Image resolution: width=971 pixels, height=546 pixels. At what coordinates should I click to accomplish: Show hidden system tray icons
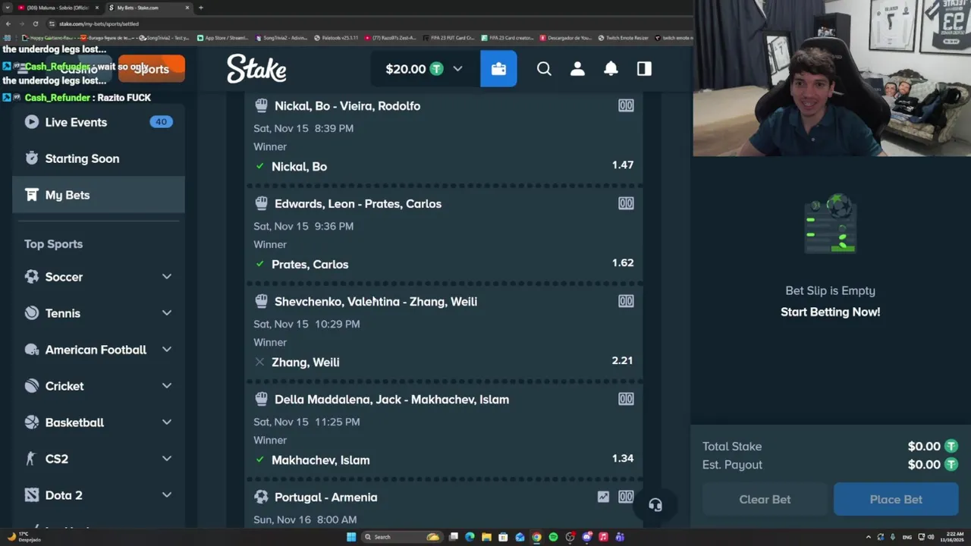pyautogui.click(x=869, y=537)
